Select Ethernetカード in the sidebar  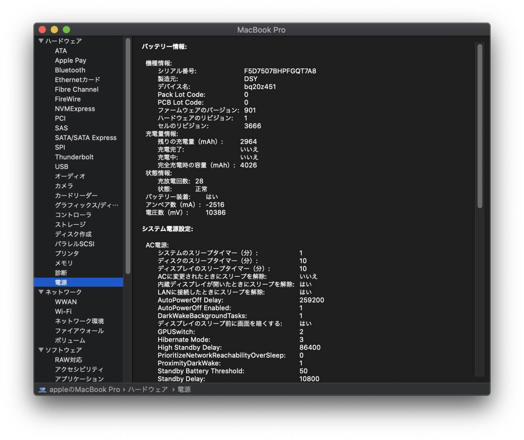coord(77,80)
